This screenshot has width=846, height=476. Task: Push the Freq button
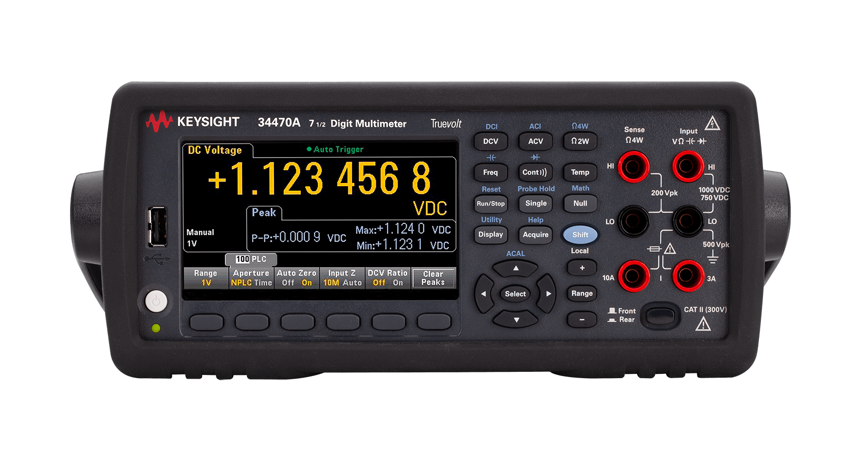pos(491,172)
